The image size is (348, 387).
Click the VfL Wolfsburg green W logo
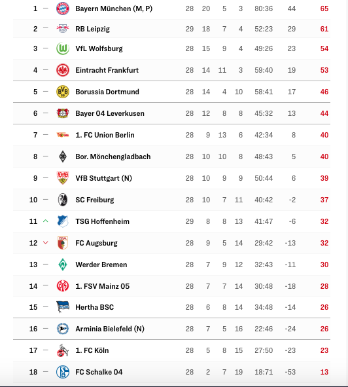(x=63, y=48)
